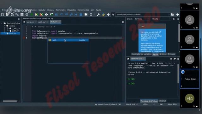The image size is (202, 114).
Task: Click the project explorer horizontal scrollbar
Action: point(10,101)
